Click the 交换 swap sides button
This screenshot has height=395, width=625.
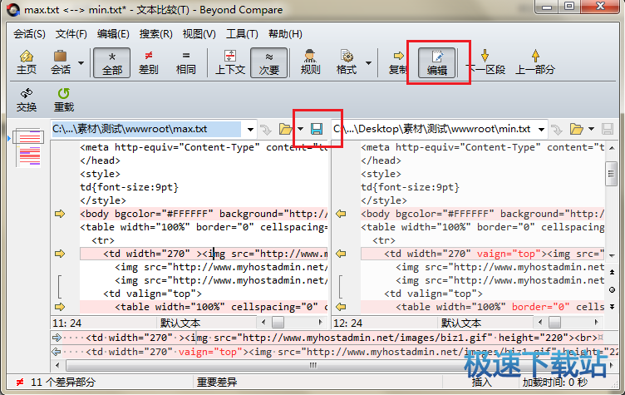[27, 100]
